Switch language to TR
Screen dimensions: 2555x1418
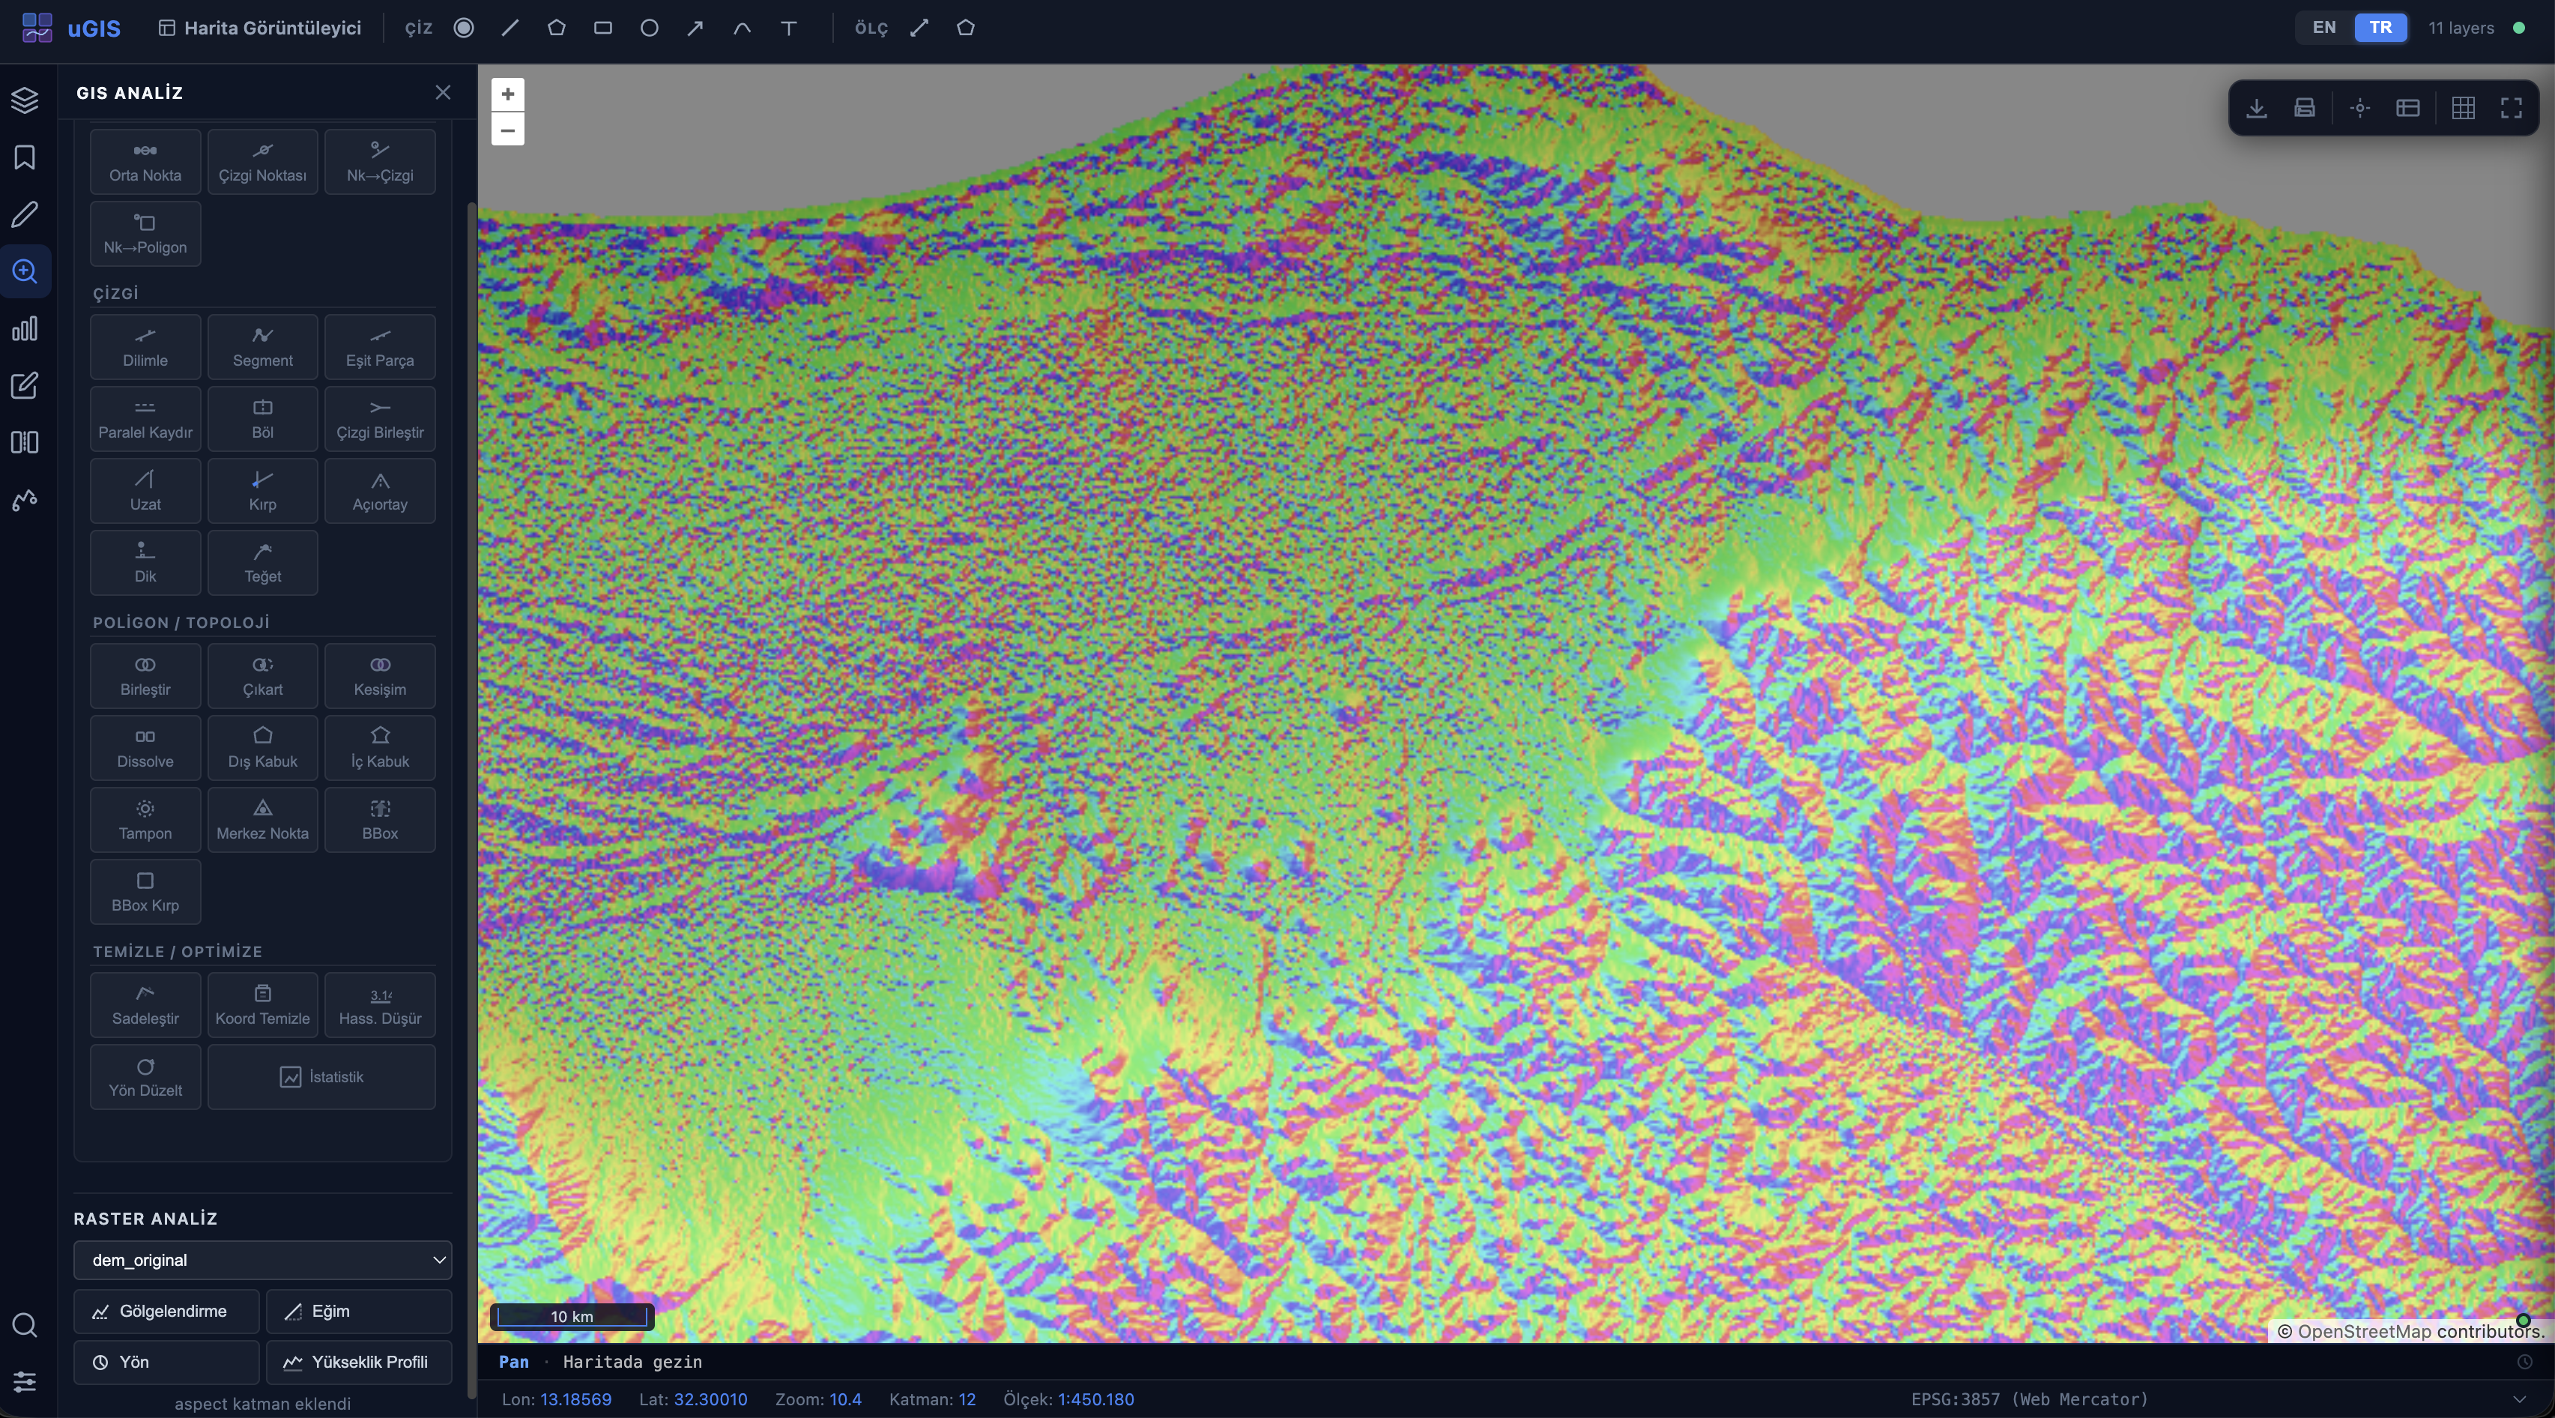(2380, 28)
